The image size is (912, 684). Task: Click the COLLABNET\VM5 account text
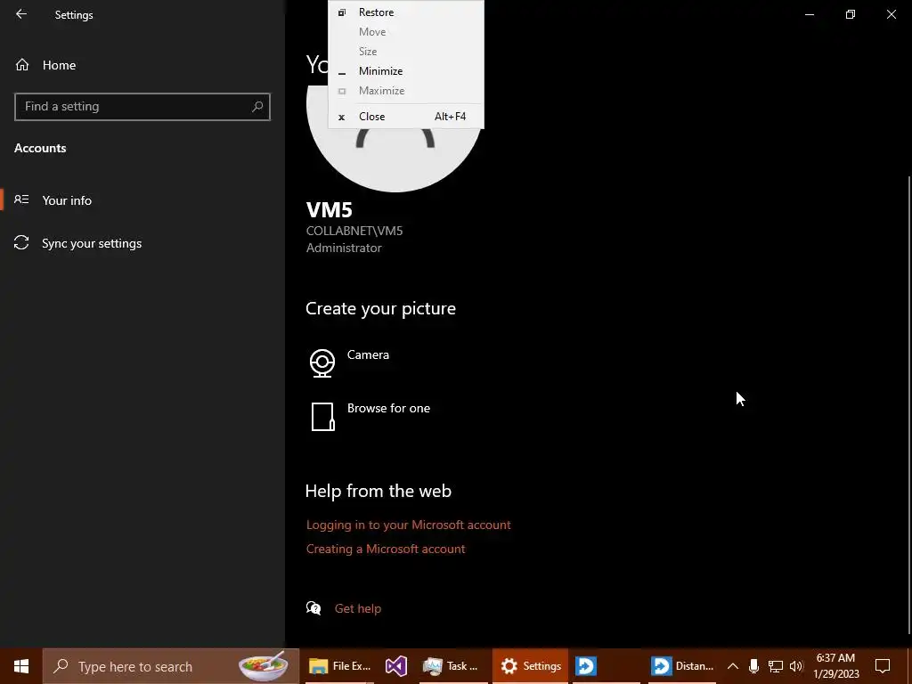pos(354,231)
